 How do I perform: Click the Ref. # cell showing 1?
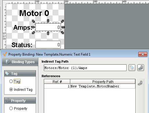[x=57, y=86]
